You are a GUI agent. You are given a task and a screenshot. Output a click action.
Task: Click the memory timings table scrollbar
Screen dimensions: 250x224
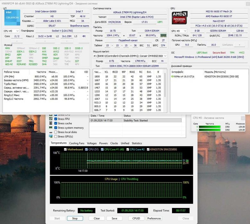[165, 85]
